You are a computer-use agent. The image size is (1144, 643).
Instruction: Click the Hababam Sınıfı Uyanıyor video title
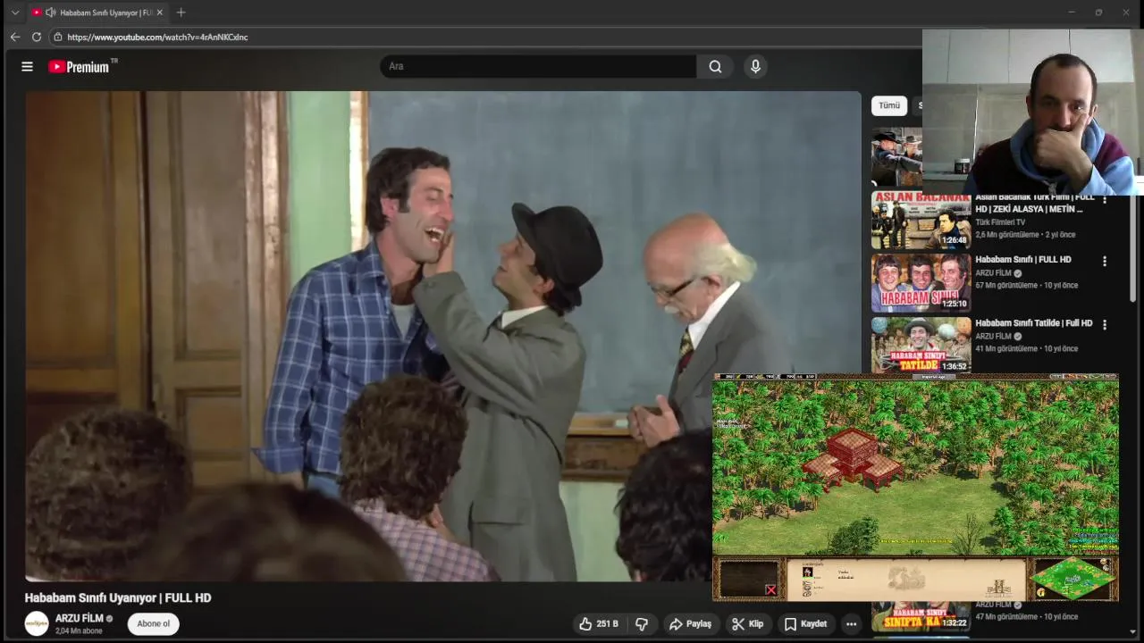click(x=118, y=597)
